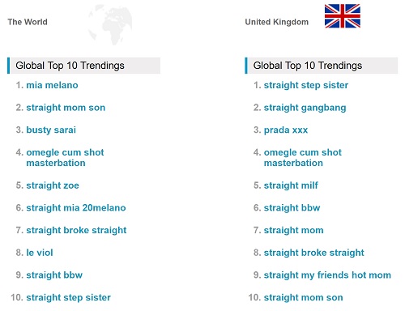Image resolution: width=405 pixels, height=311 pixels.
Task: Open the 'busty sarai' trending link
Action: pyautogui.click(x=51, y=130)
